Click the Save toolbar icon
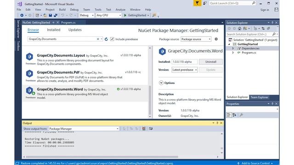The height and width of the screenshot is (165, 294). point(50,15)
